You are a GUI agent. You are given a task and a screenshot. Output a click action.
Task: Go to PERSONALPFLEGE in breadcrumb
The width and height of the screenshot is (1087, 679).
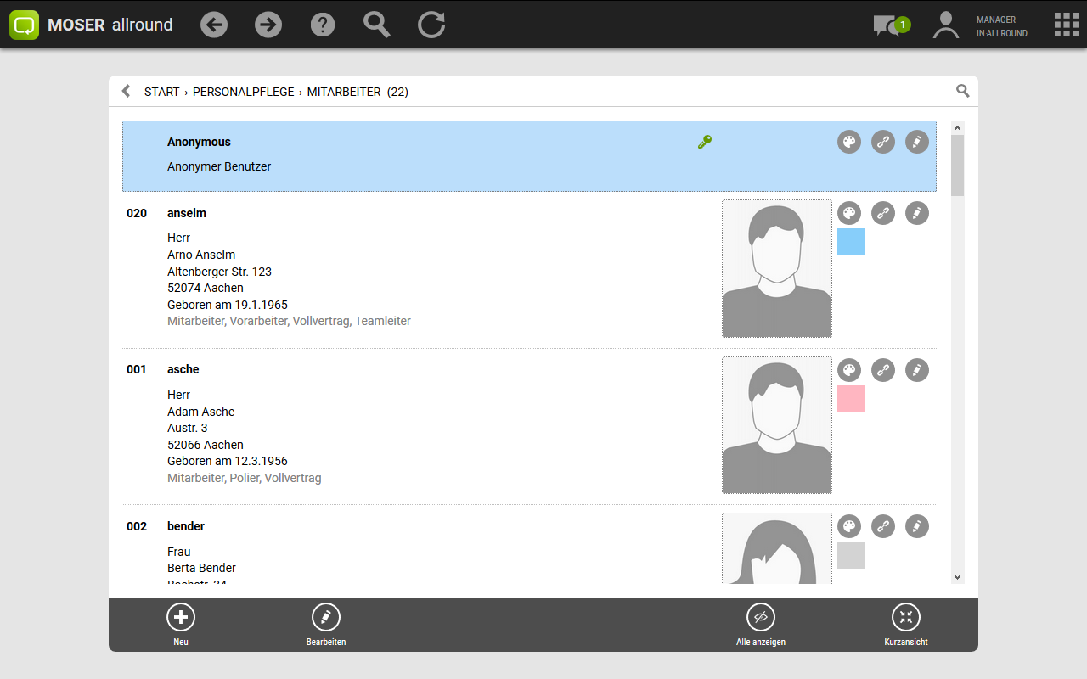(x=243, y=92)
